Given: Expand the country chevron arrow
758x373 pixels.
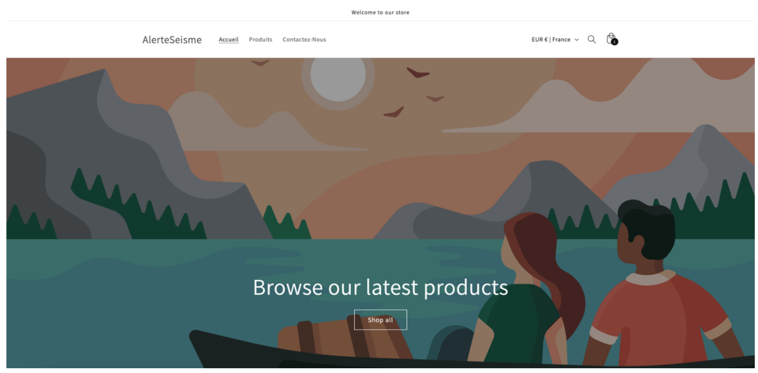Looking at the screenshot, I should pyautogui.click(x=577, y=40).
